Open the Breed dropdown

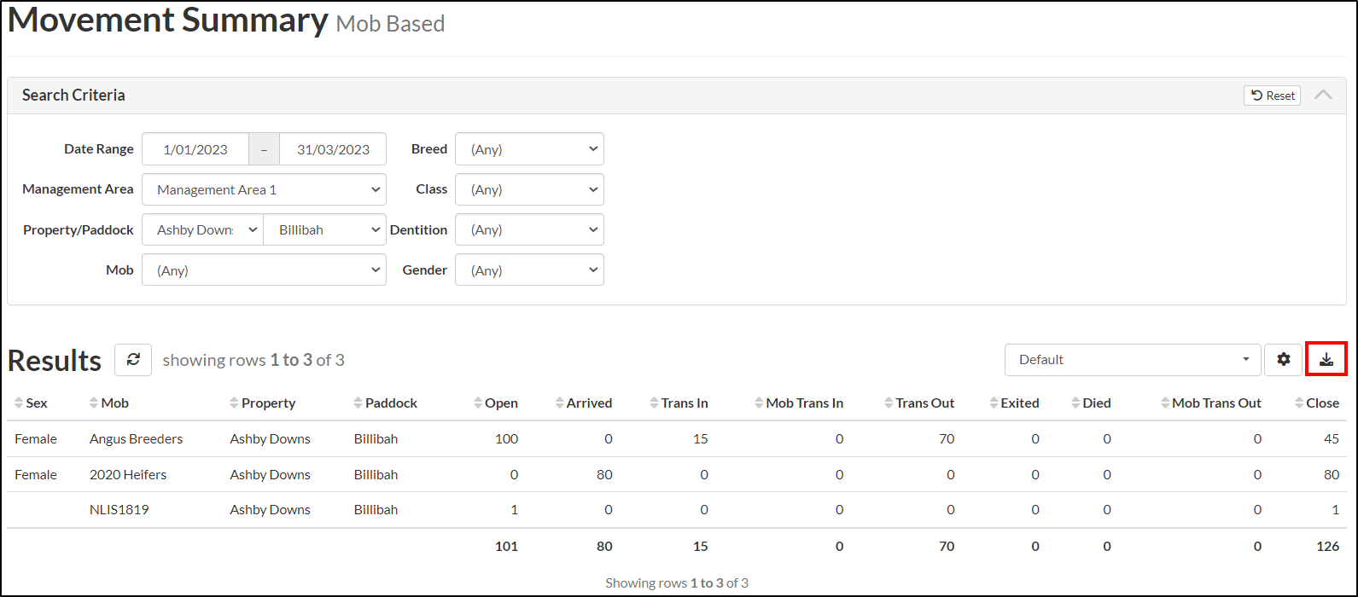click(529, 148)
